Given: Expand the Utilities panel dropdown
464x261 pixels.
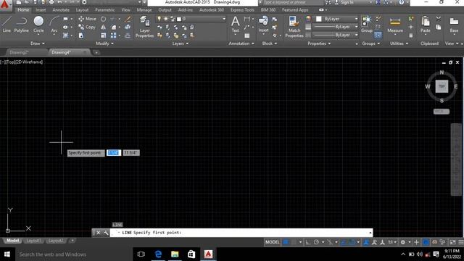Looking at the screenshot, I should tap(399, 43).
